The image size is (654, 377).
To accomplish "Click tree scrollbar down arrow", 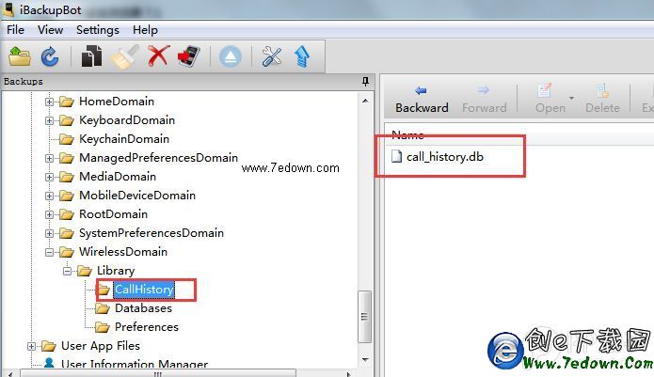I will tap(365, 359).
